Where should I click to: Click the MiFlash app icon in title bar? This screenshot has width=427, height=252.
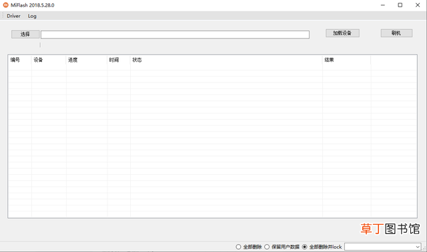coord(6,5)
